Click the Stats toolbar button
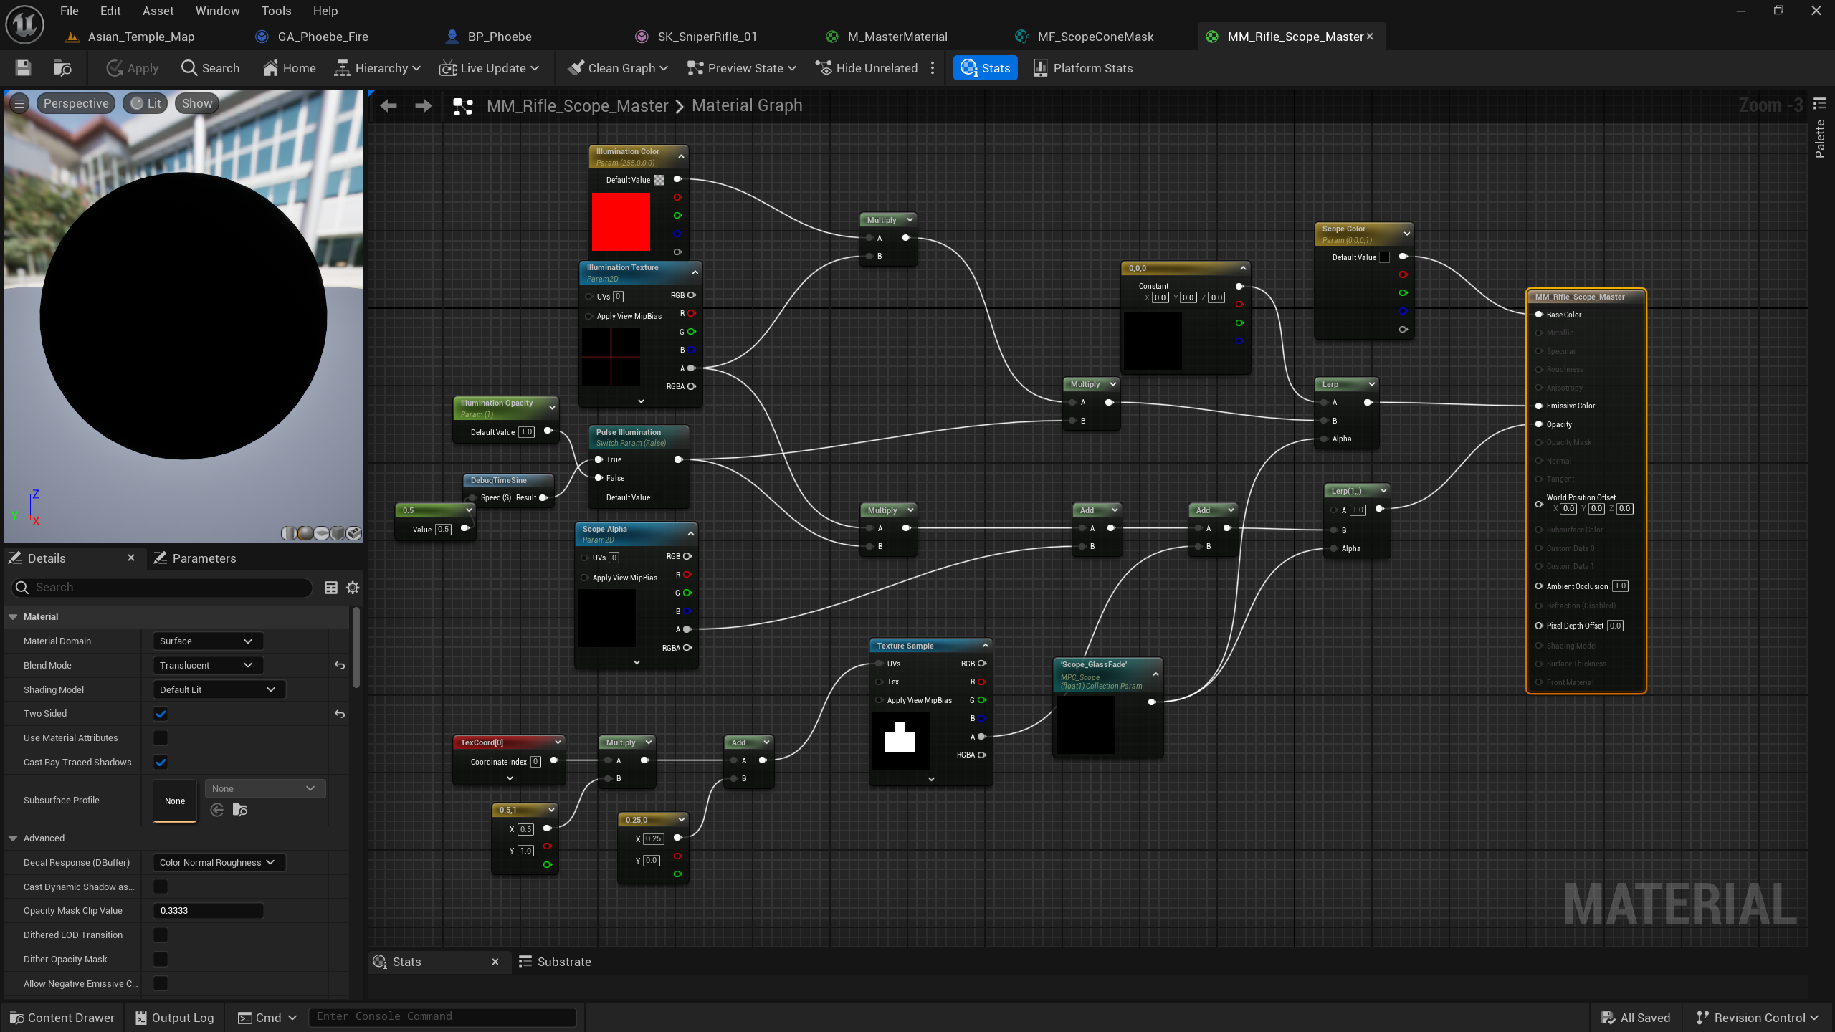The width and height of the screenshot is (1835, 1032). coord(985,68)
